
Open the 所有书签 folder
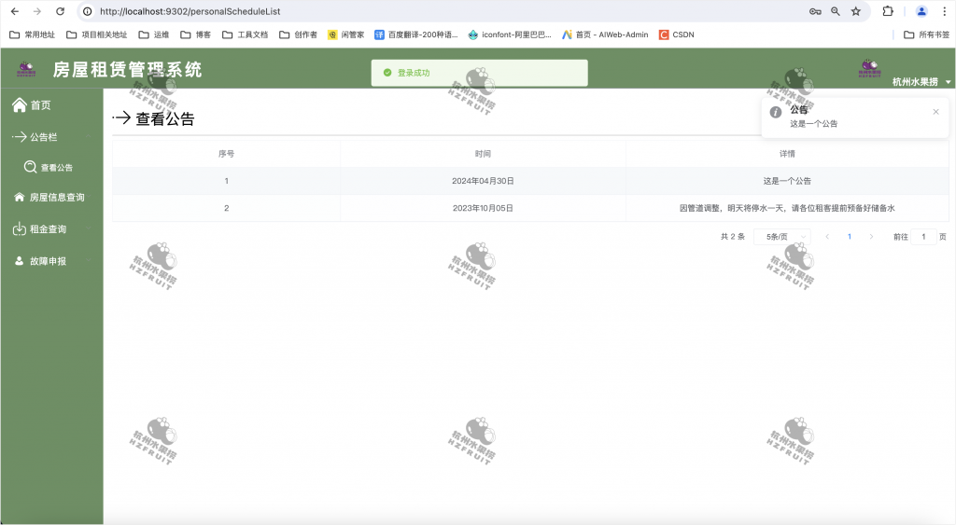pos(927,35)
